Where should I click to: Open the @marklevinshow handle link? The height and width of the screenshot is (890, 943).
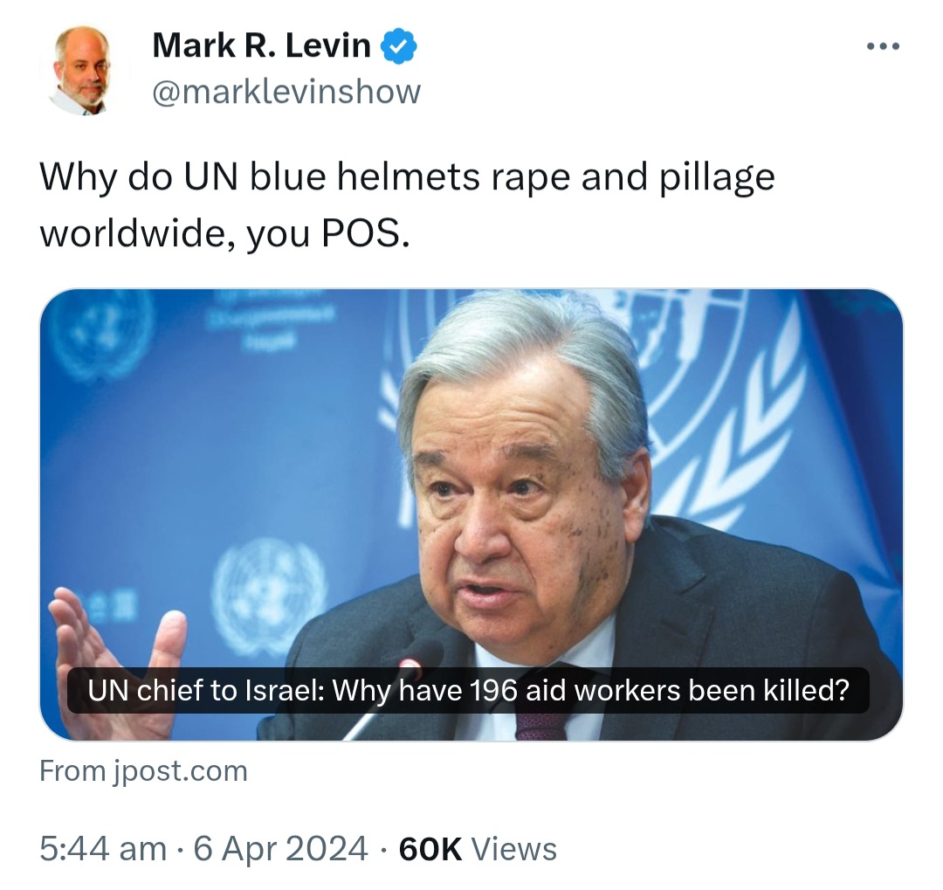(x=286, y=92)
